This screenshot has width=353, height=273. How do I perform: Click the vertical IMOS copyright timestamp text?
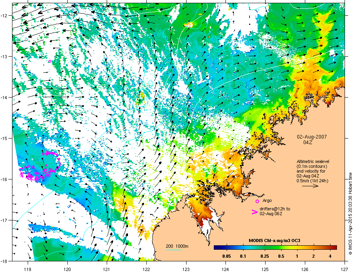click(x=350, y=214)
